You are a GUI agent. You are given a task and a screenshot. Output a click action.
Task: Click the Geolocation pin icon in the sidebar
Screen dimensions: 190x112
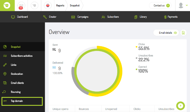point(5,74)
